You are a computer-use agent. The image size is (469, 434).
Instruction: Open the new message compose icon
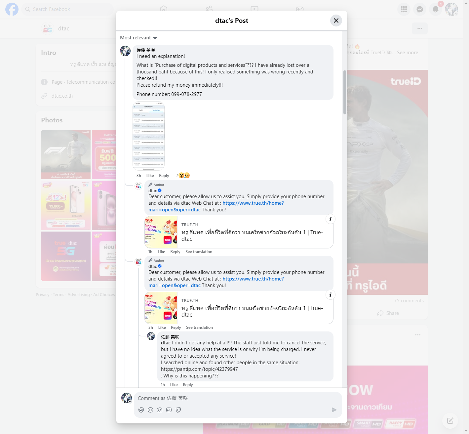(x=450, y=421)
